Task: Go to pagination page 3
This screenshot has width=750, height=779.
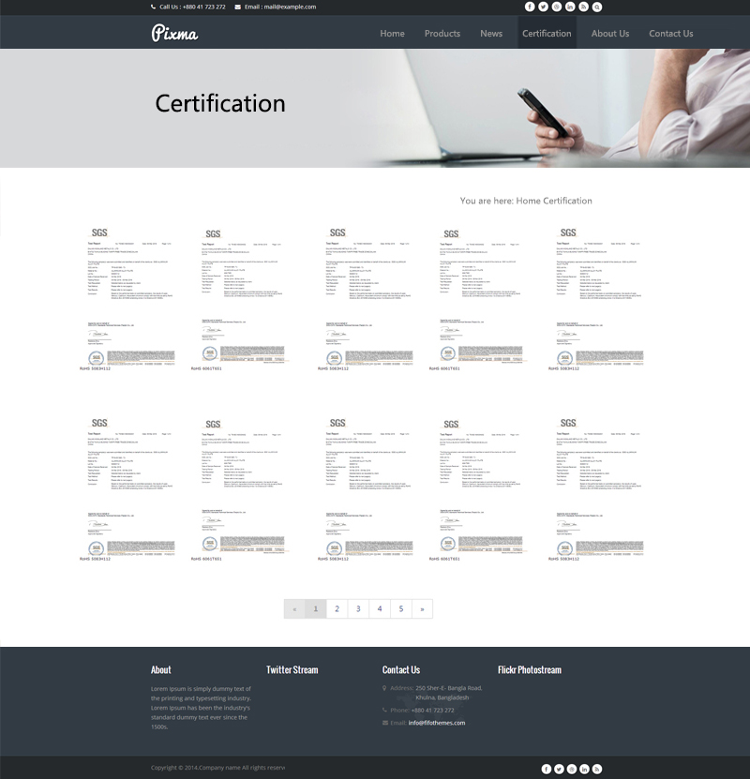Action: [358, 609]
